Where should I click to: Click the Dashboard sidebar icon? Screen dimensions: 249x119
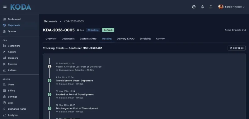(4, 19)
